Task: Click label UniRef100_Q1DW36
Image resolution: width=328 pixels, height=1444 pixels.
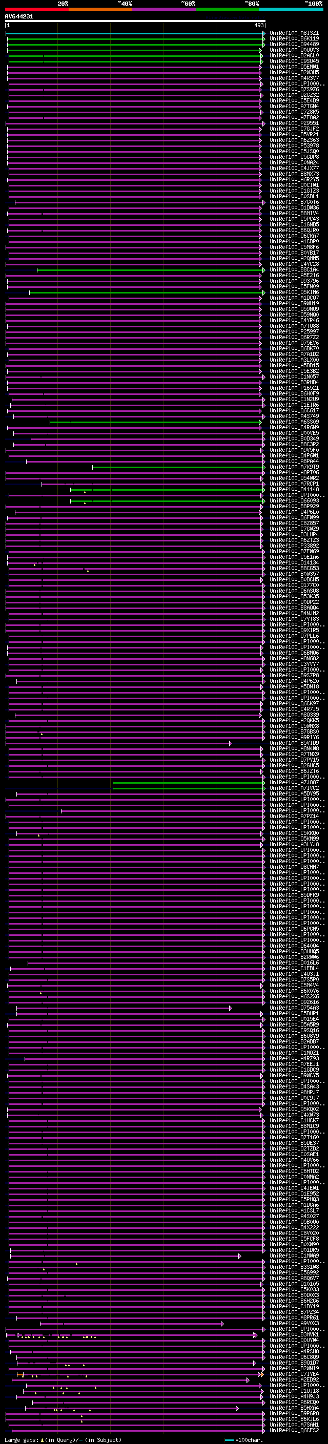Action: click(x=294, y=207)
